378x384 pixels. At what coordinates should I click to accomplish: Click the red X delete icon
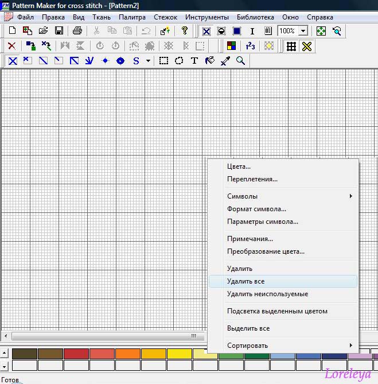[x=11, y=46]
